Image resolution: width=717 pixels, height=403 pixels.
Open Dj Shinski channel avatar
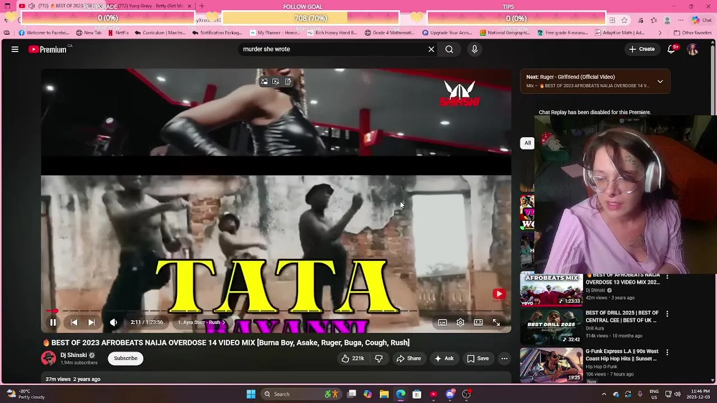coord(49,358)
